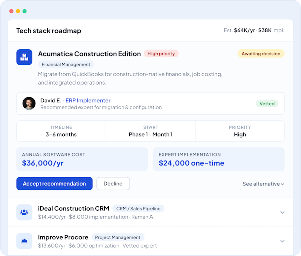The width and height of the screenshot is (301, 256).
Task: Click the EXPERT IMPLEMENTATION label
Action: click(190, 155)
